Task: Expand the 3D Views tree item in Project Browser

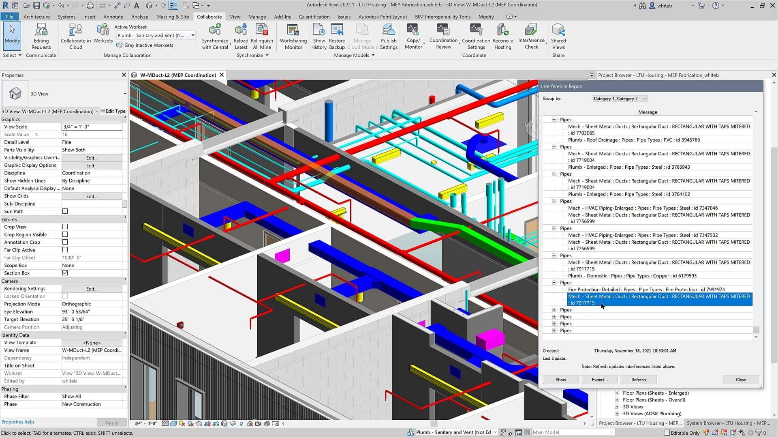Action: pos(617,407)
